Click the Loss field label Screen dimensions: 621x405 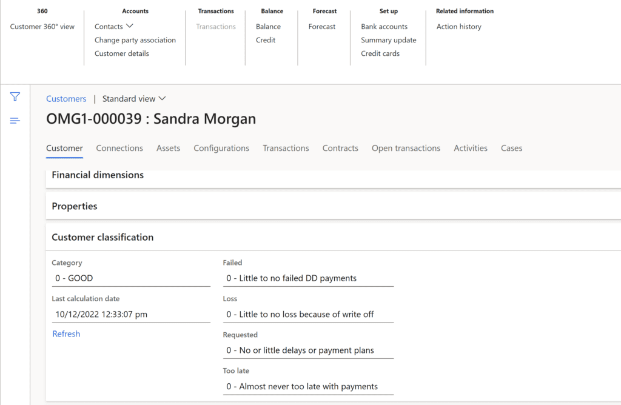pyautogui.click(x=230, y=299)
